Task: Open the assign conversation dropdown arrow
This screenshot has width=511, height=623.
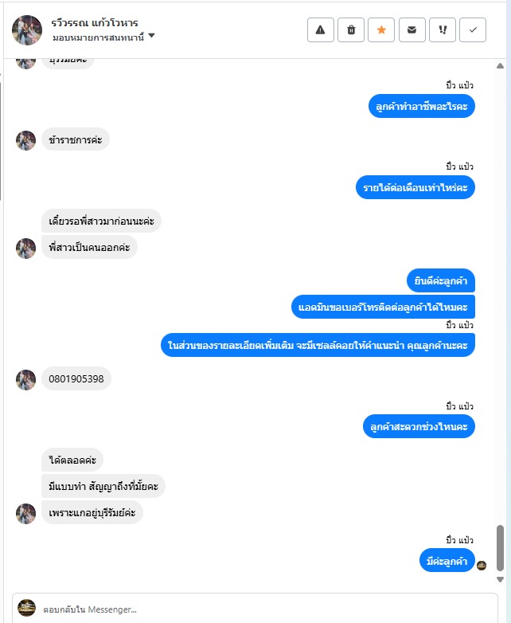Action: (x=151, y=36)
